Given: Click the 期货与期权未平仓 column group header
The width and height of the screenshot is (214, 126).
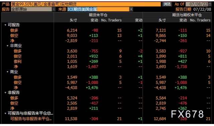Looking at the screenshot, I should click(x=187, y=15).
